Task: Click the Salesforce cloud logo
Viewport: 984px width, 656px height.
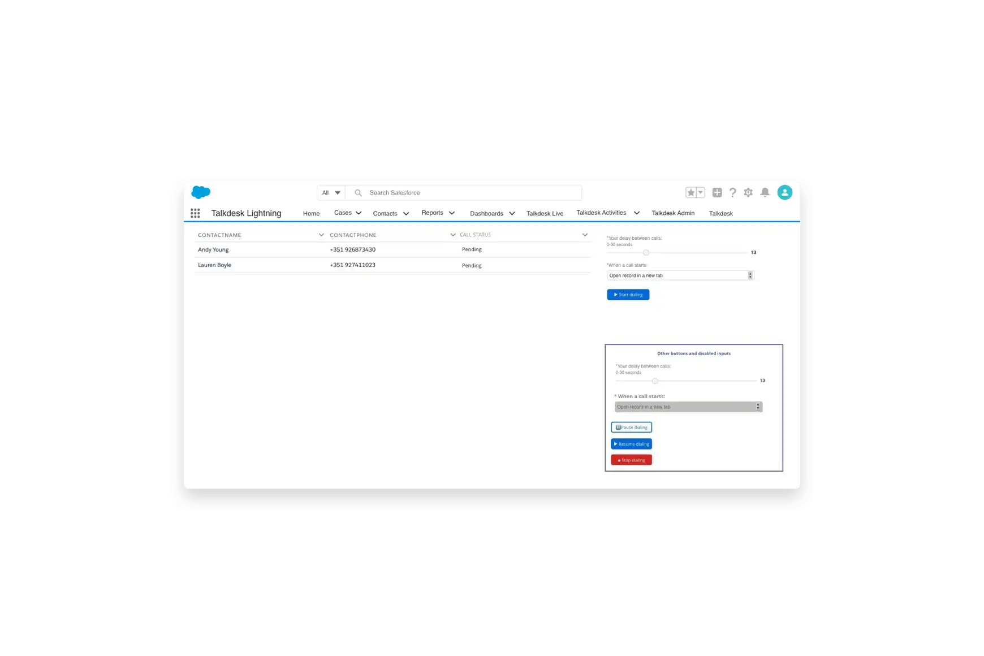Action: click(x=201, y=192)
